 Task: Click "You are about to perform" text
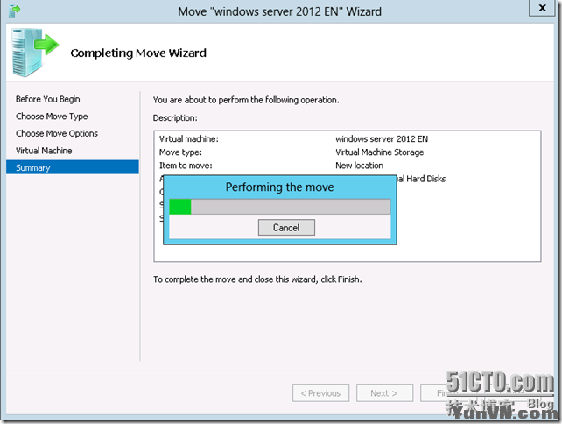(246, 100)
